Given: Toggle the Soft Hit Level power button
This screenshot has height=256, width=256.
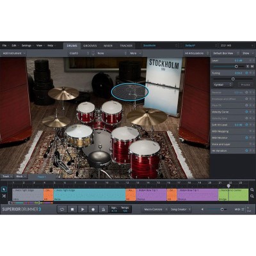Looking at the screenshot, I should click(246, 125).
